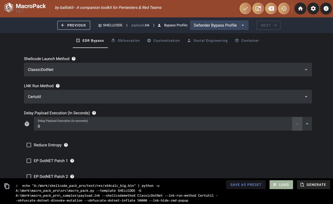
Task: Click the 'by balliskit' tagline text
Action: pyautogui.click(x=108, y=7)
